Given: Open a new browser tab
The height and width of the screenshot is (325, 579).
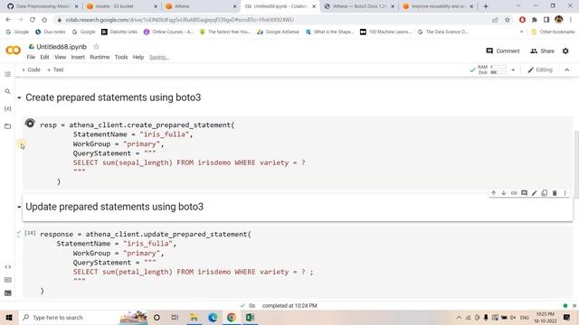Looking at the screenshot, I should coord(486,6).
